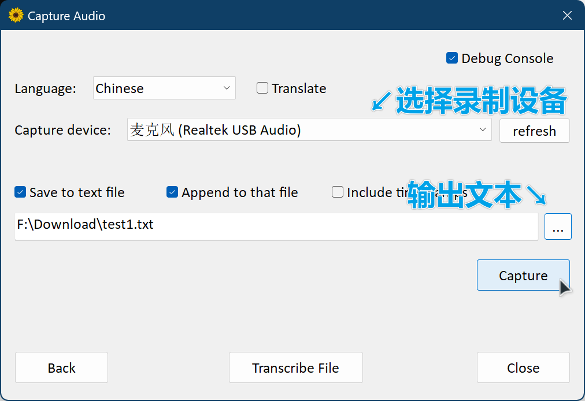Click the Language dropdown chevron arrow

pyautogui.click(x=226, y=88)
